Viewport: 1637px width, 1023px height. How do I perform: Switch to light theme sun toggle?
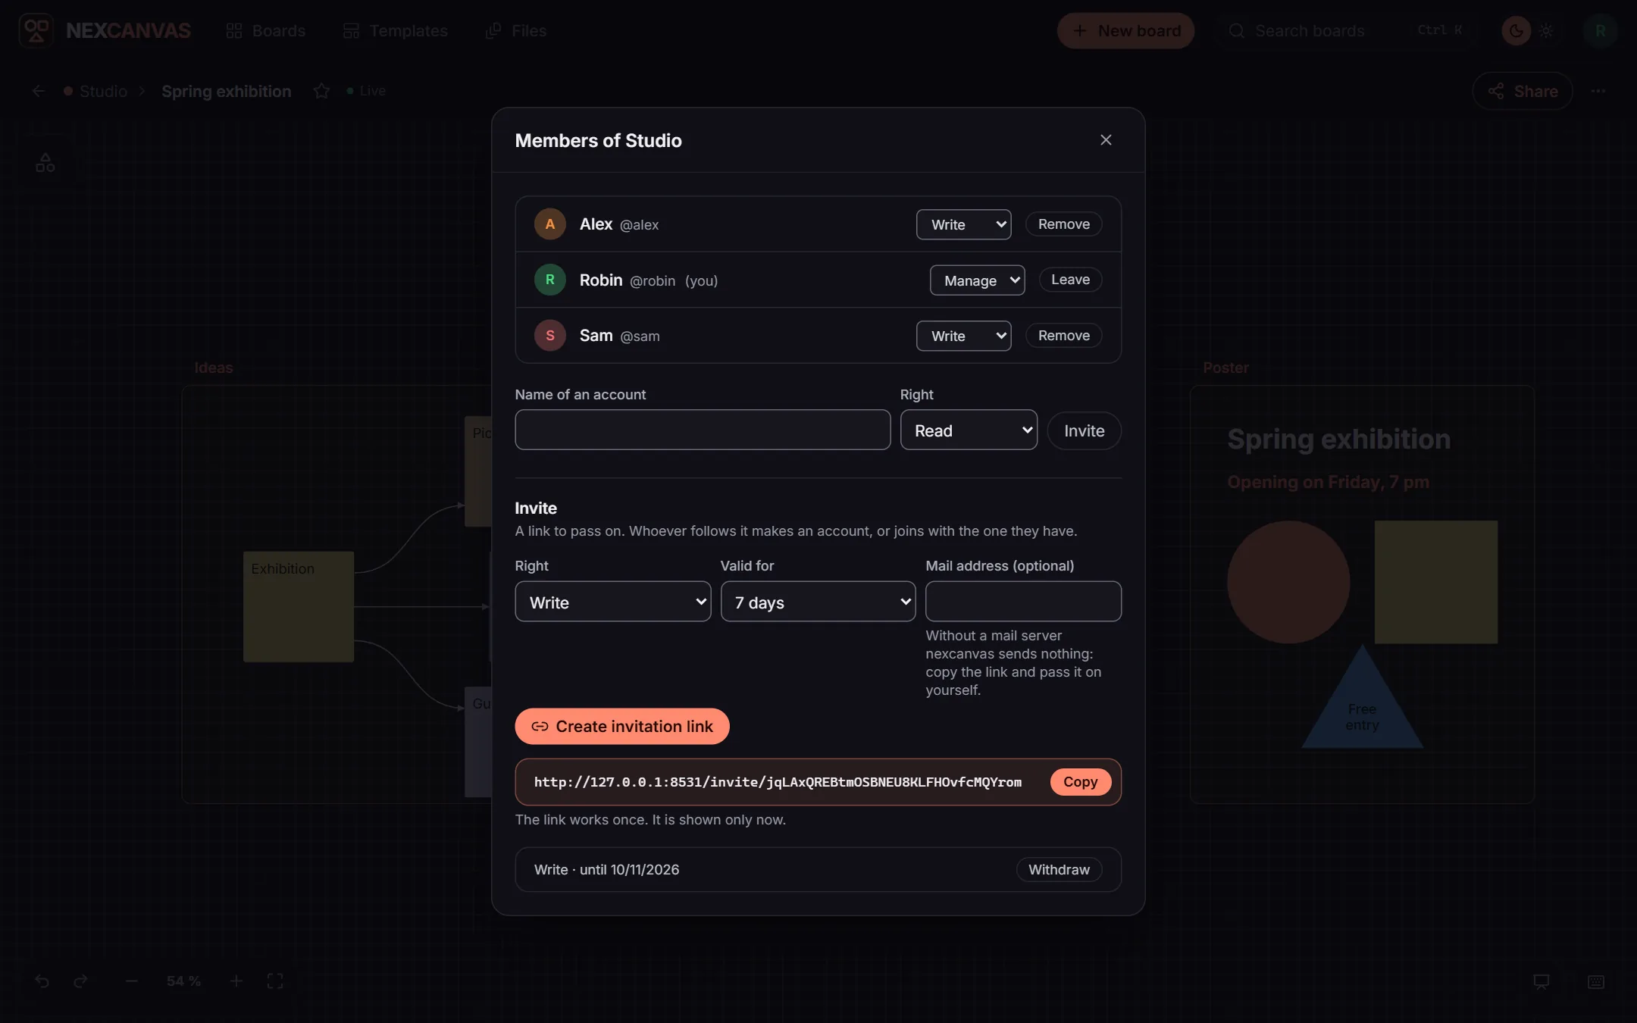coord(1546,30)
